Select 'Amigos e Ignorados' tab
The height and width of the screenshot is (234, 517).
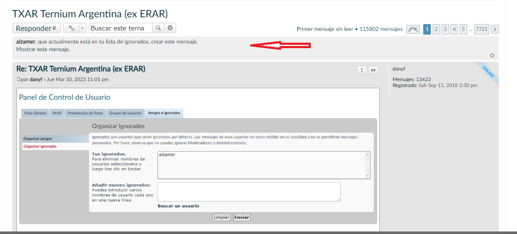tap(164, 113)
